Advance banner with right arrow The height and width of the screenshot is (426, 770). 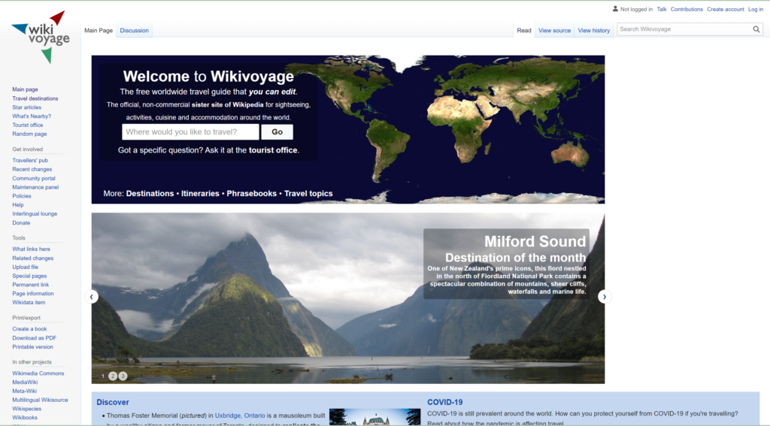coord(605,297)
